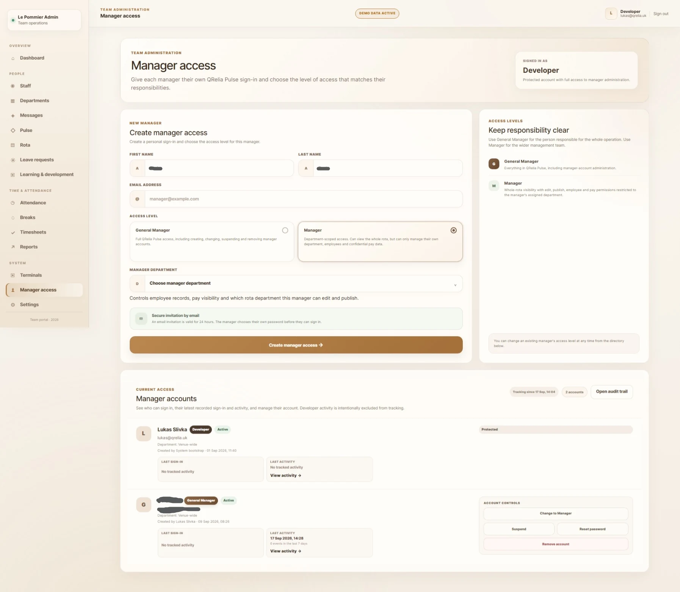The image size is (680, 592).
Task: Open Staff page from sidebar
Action: [x=25, y=86]
